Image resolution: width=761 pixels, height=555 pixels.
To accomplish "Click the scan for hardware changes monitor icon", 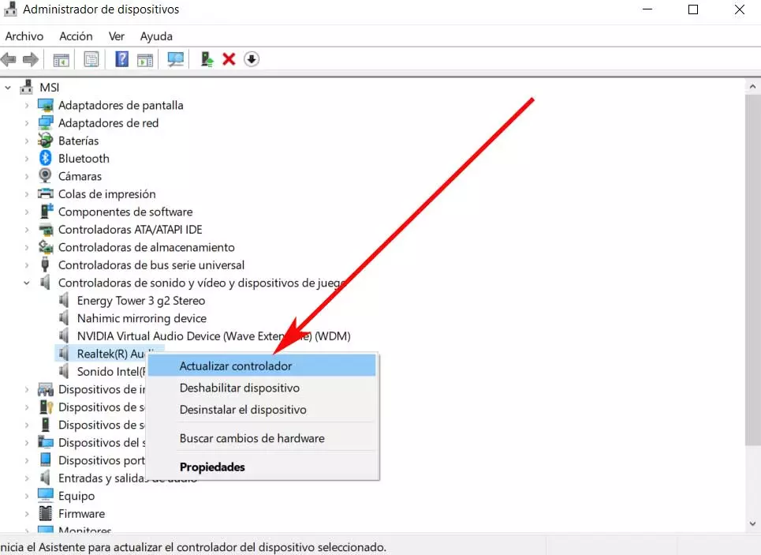I will pos(175,59).
